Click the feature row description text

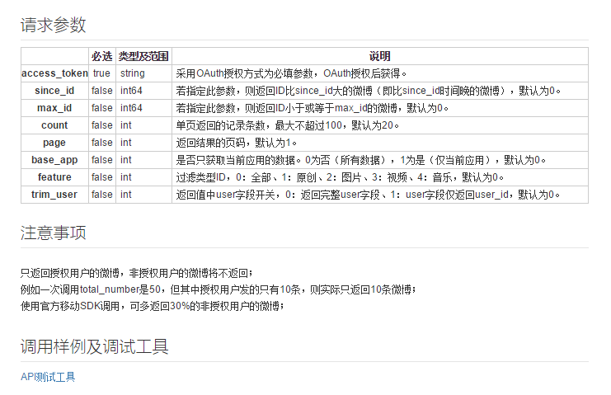coord(339,177)
